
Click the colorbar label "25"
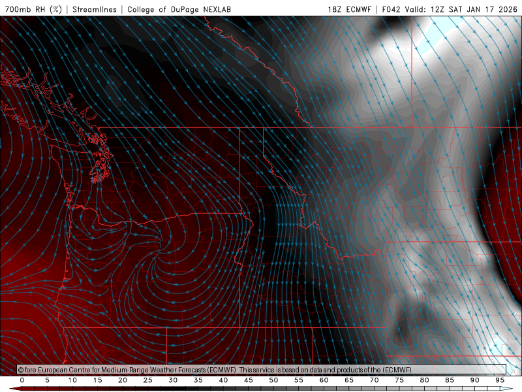pyautogui.click(x=148, y=380)
